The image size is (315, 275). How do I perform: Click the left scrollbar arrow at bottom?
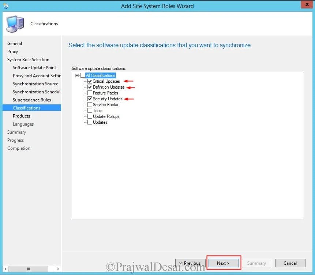(5, 268)
